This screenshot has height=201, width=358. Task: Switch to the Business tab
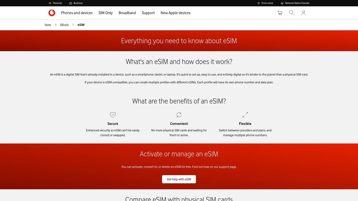[x=75, y=3]
